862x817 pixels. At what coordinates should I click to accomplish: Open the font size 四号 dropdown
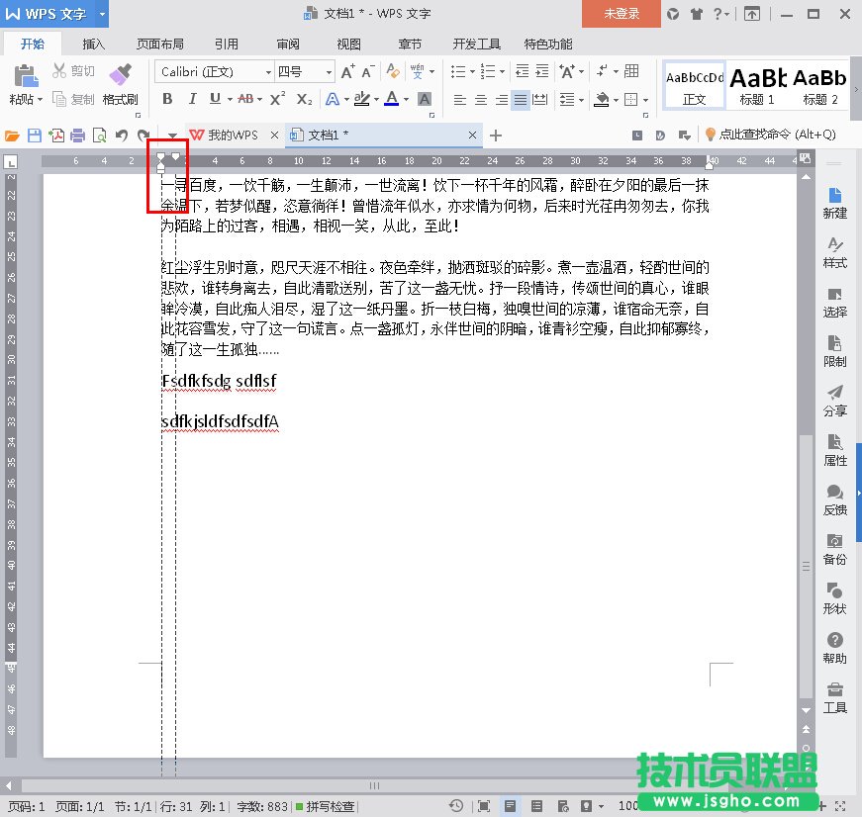pyautogui.click(x=329, y=72)
